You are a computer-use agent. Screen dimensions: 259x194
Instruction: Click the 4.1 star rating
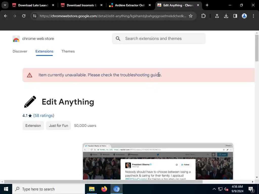click(x=27, y=116)
